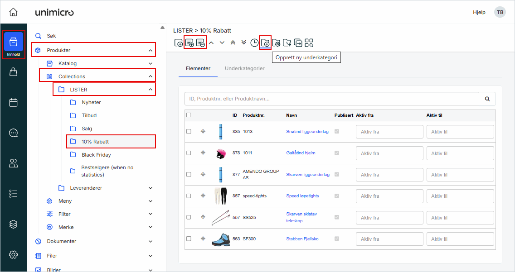The width and height of the screenshot is (515, 272).
Task: Click the create new subcategory folder icon
Action: tap(265, 43)
